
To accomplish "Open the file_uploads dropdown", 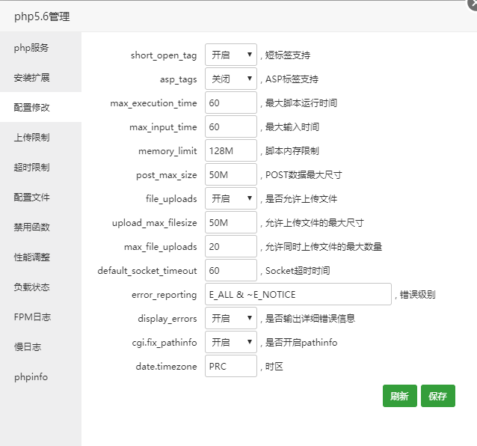I will coord(231,198).
